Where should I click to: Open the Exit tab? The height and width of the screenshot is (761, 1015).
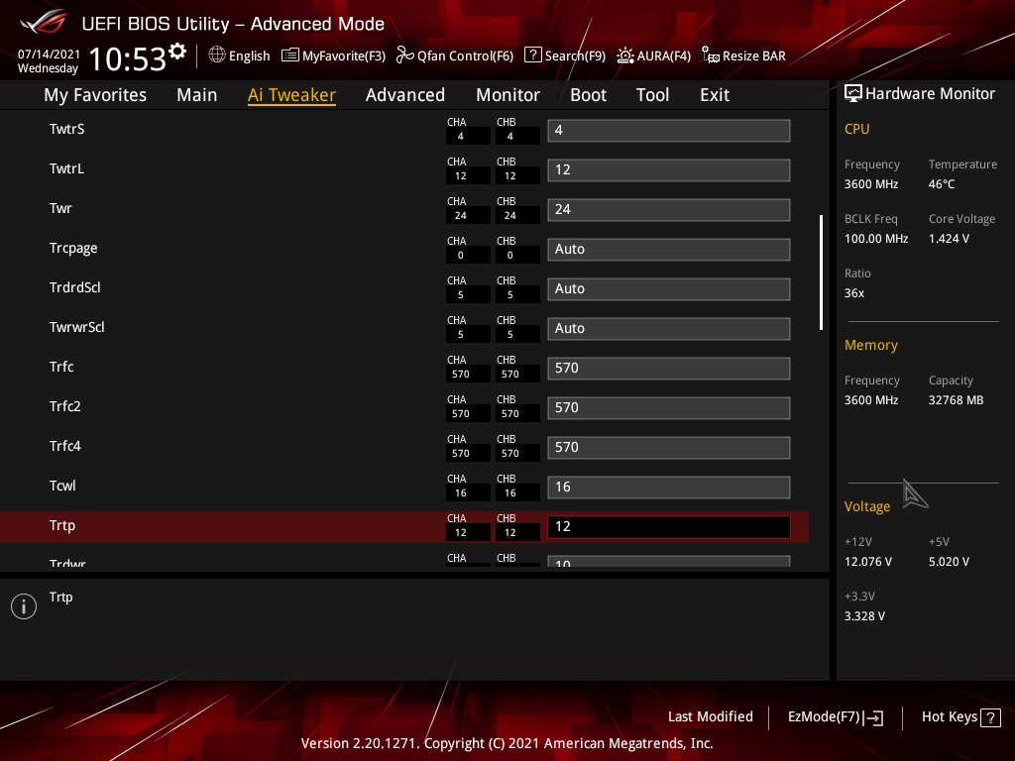[715, 95]
